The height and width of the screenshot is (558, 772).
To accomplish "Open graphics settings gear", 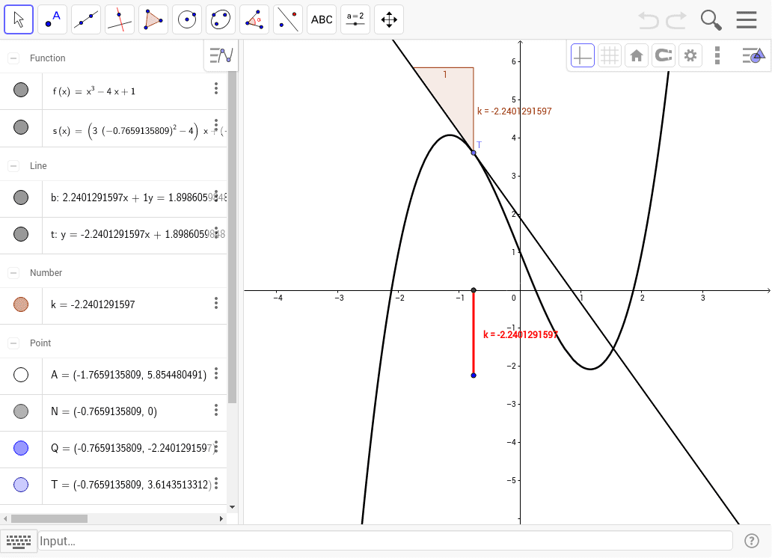I will coord(690,55).
